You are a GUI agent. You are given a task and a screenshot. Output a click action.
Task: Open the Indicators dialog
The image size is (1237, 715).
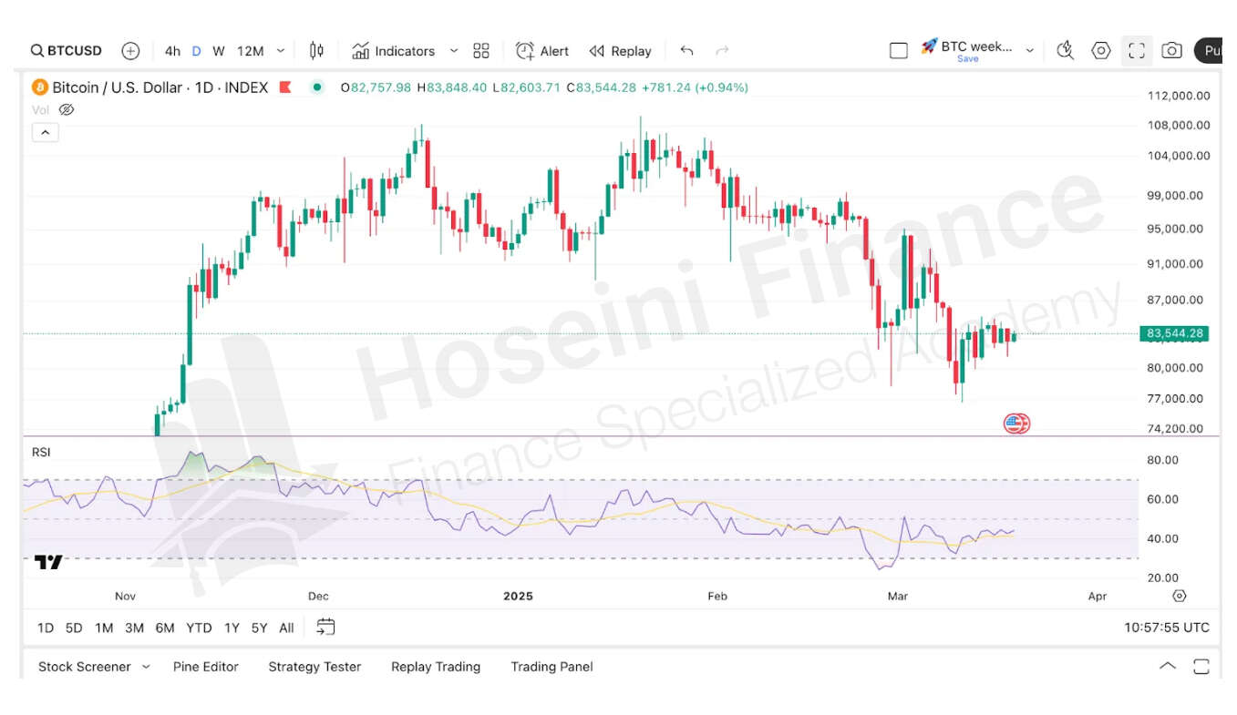click(394, 51)
